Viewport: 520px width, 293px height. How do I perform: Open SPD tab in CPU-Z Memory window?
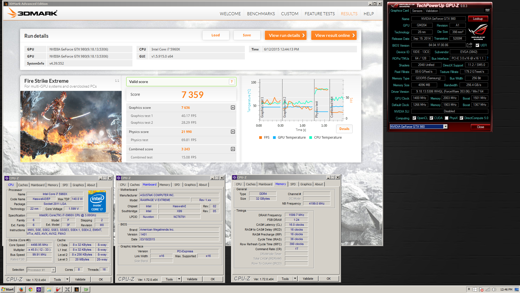(293, 184)
